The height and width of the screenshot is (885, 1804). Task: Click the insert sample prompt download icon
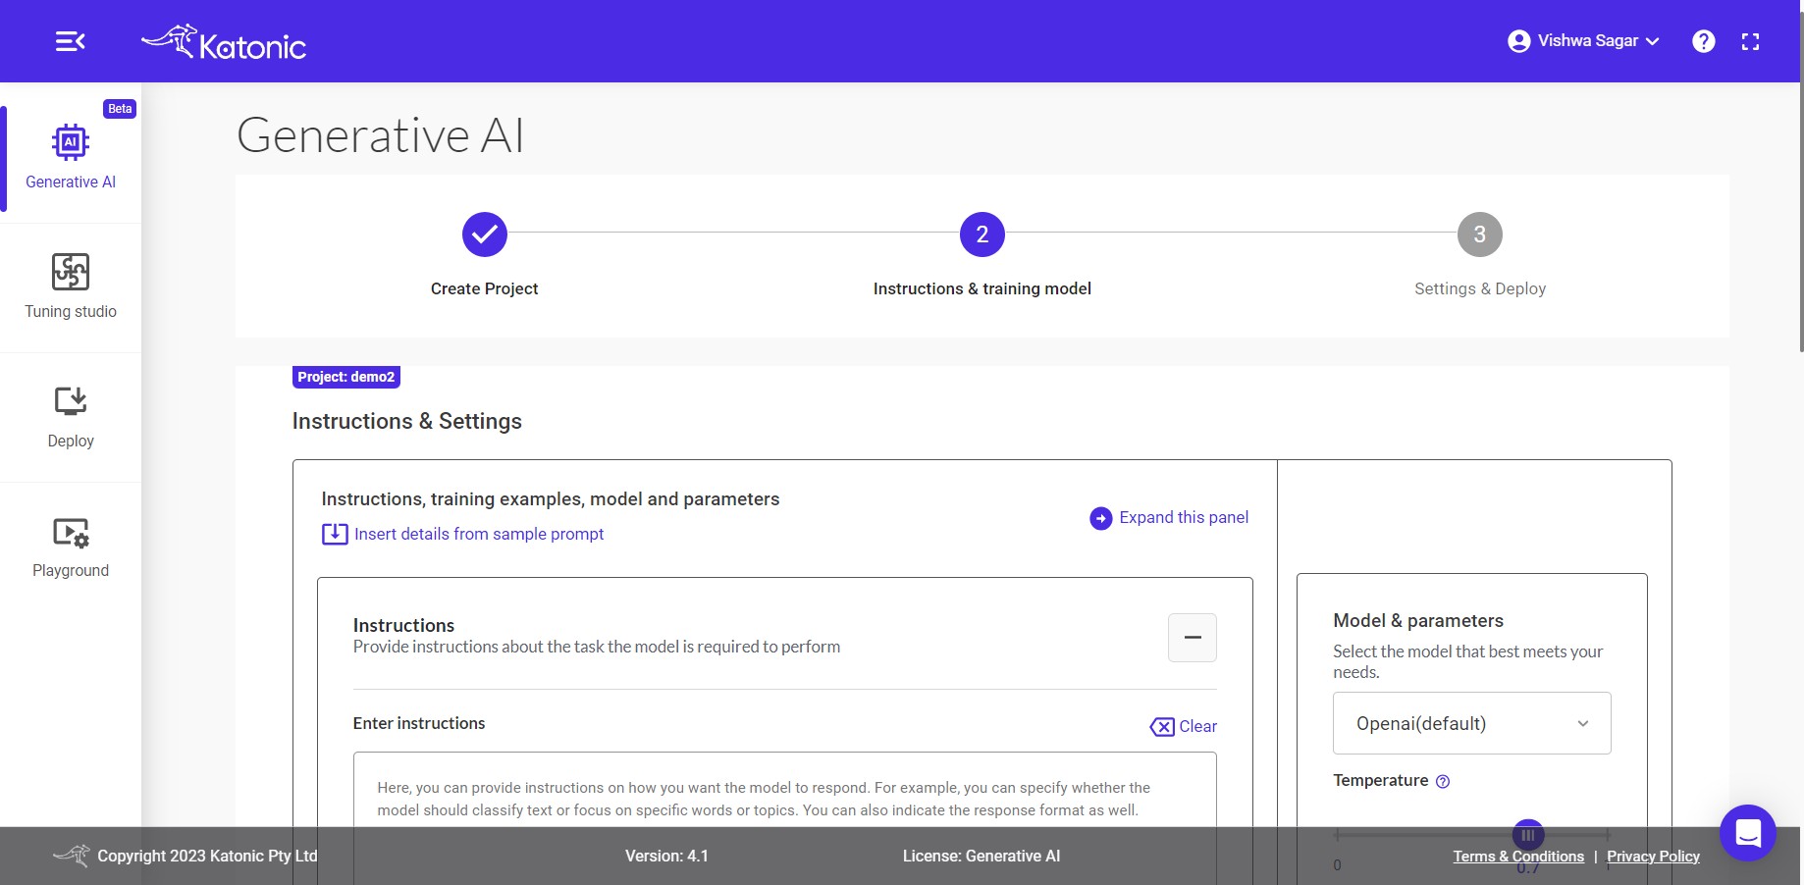pyautogui.click(x=335, y=534)
